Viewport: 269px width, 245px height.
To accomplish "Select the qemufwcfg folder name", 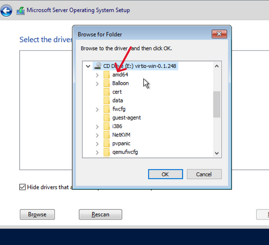I will coord(125,152).
